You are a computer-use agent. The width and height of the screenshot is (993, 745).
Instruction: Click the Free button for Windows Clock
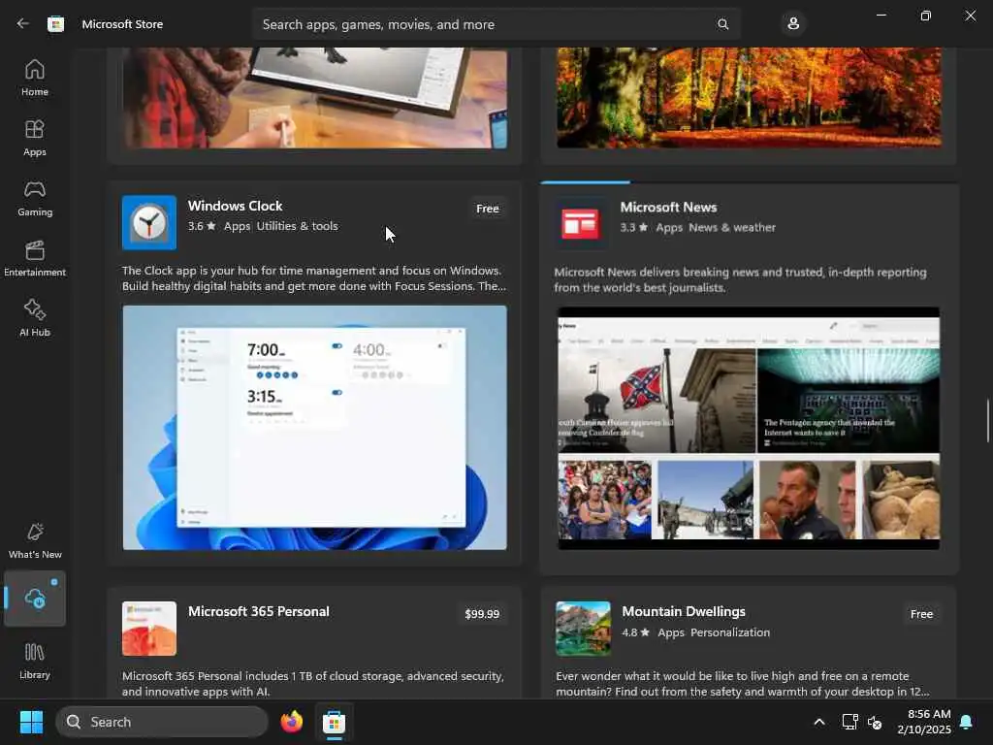(488, 209)
